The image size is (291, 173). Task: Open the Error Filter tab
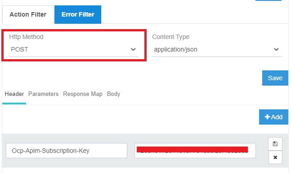(x=78, y=14)
